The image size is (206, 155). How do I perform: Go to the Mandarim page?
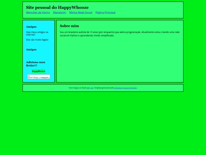[x=60, y=12]
